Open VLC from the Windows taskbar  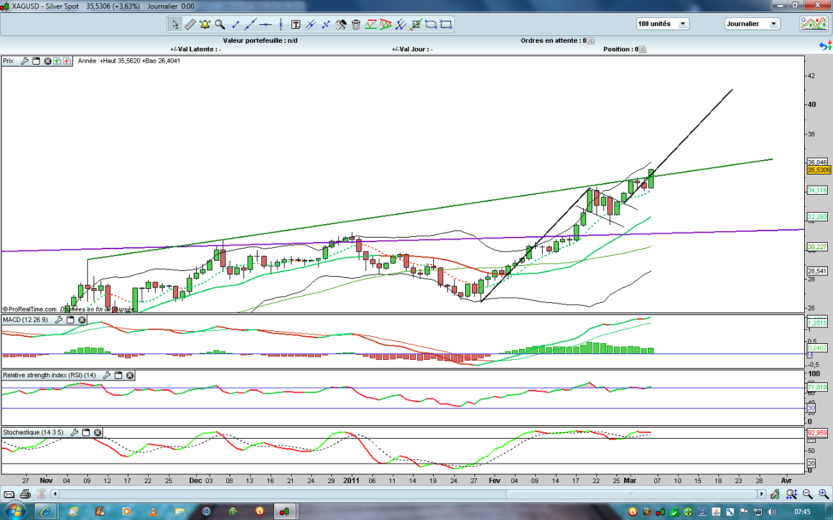[x=153, y=511]
